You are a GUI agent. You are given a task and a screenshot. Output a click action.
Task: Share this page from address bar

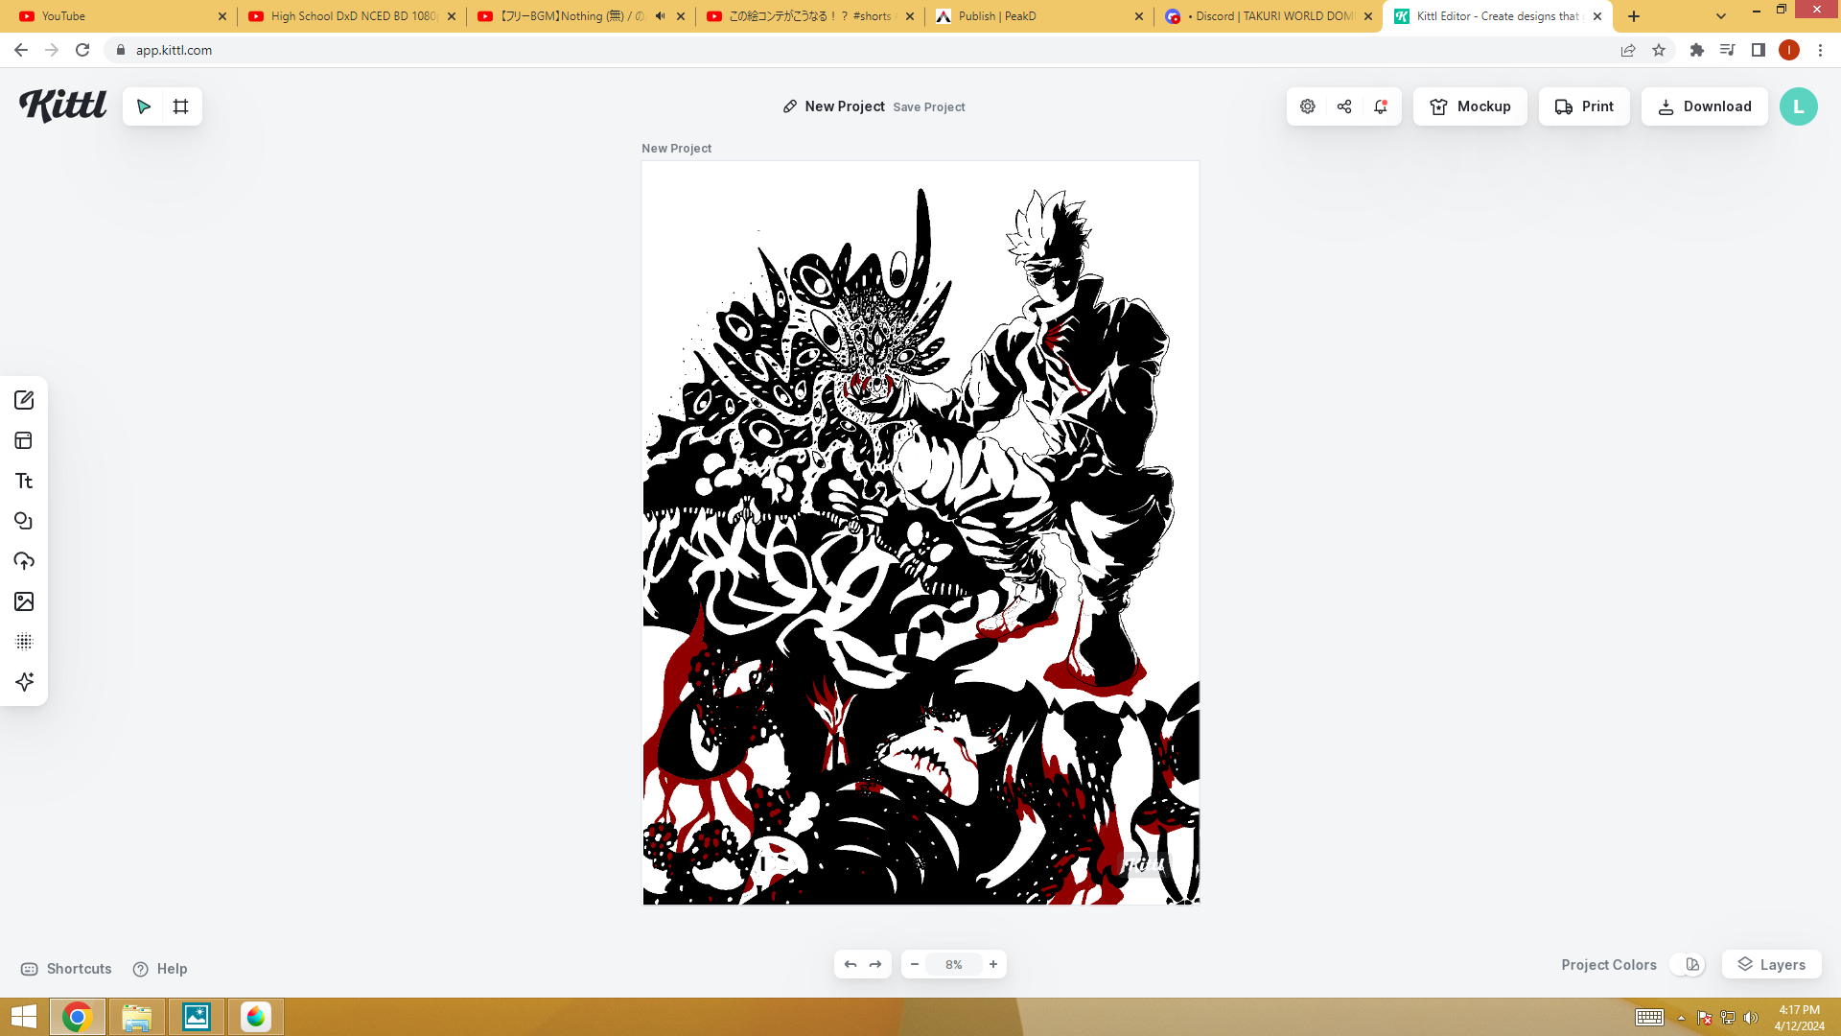pos(1628,50)
